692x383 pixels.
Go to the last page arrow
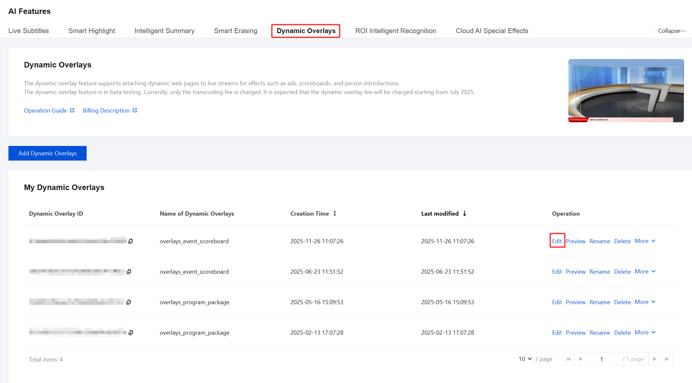pos(667,359)
